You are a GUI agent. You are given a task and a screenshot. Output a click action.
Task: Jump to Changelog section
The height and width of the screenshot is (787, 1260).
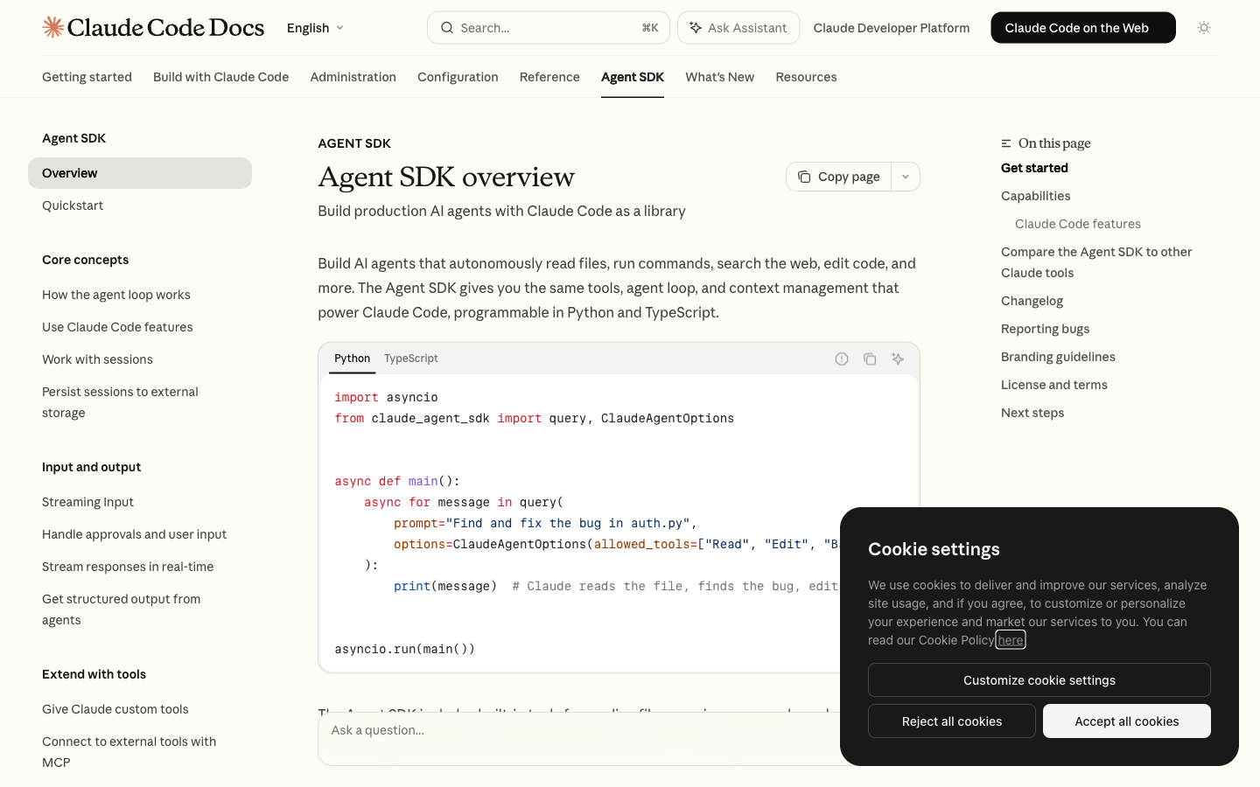pyautogui.click(x=1032, y=301)
